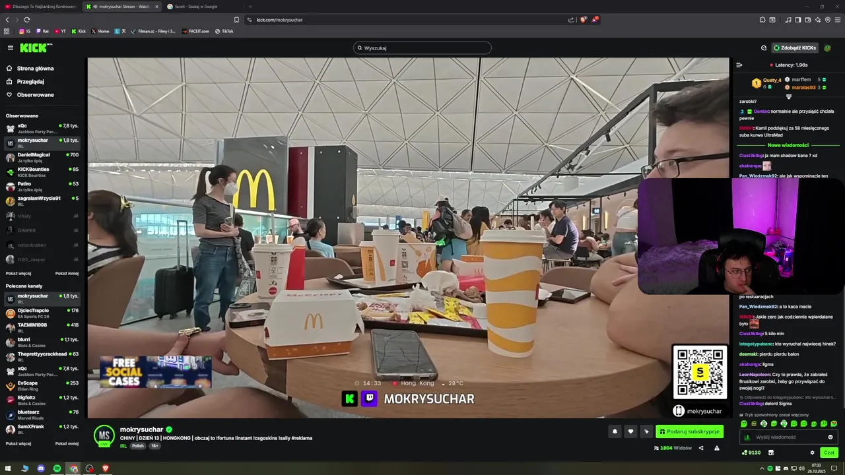Open the FACEIT.com bookmark
This screenshot has height=475, width=845.
pyautogui.click(x=195, y=31)
